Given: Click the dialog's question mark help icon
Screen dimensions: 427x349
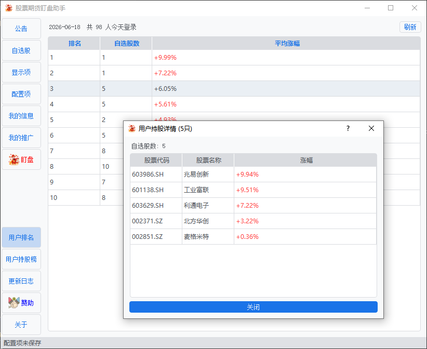Looking at the screenshot, I should 348,128.
